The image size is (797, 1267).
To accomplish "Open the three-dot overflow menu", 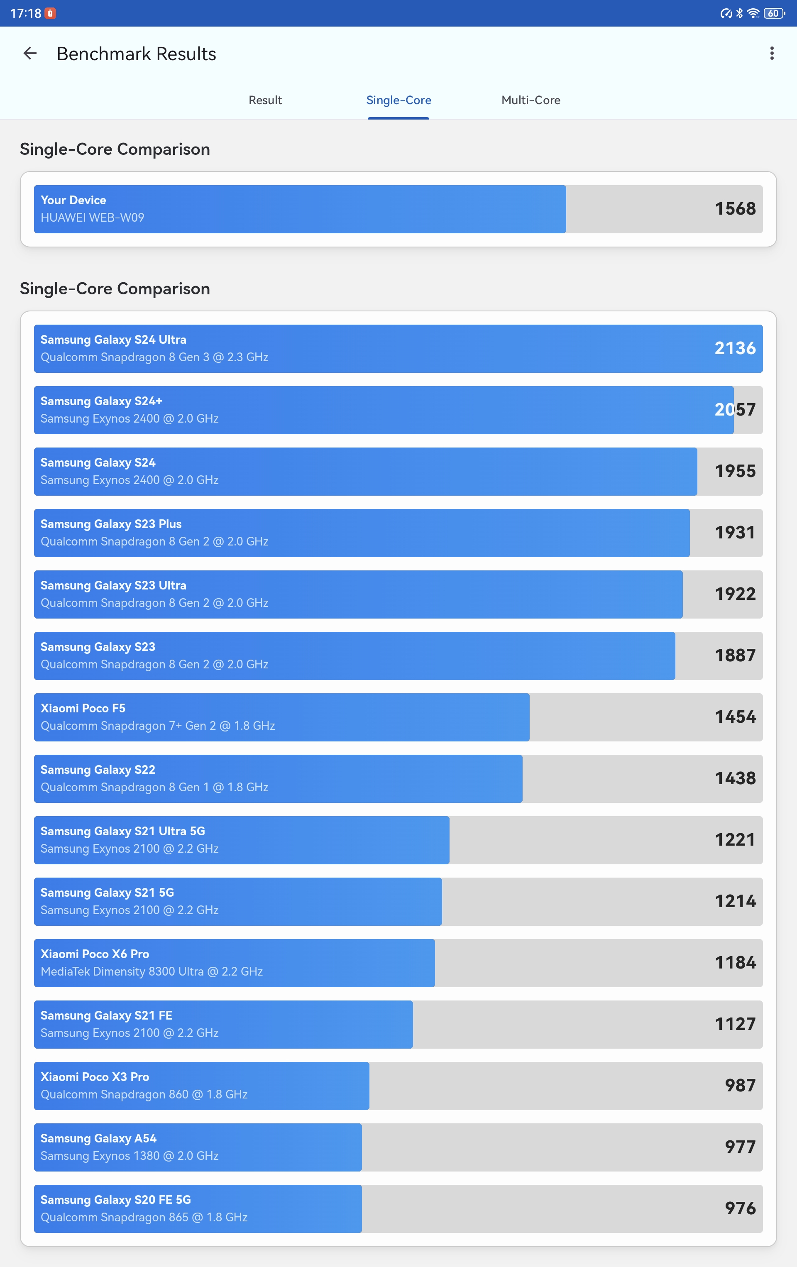I will click(x=771, y=53).
